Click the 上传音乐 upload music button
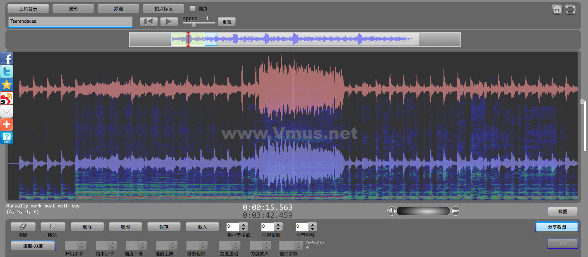This screenshot has width=588, height=257. pos(28,8)
